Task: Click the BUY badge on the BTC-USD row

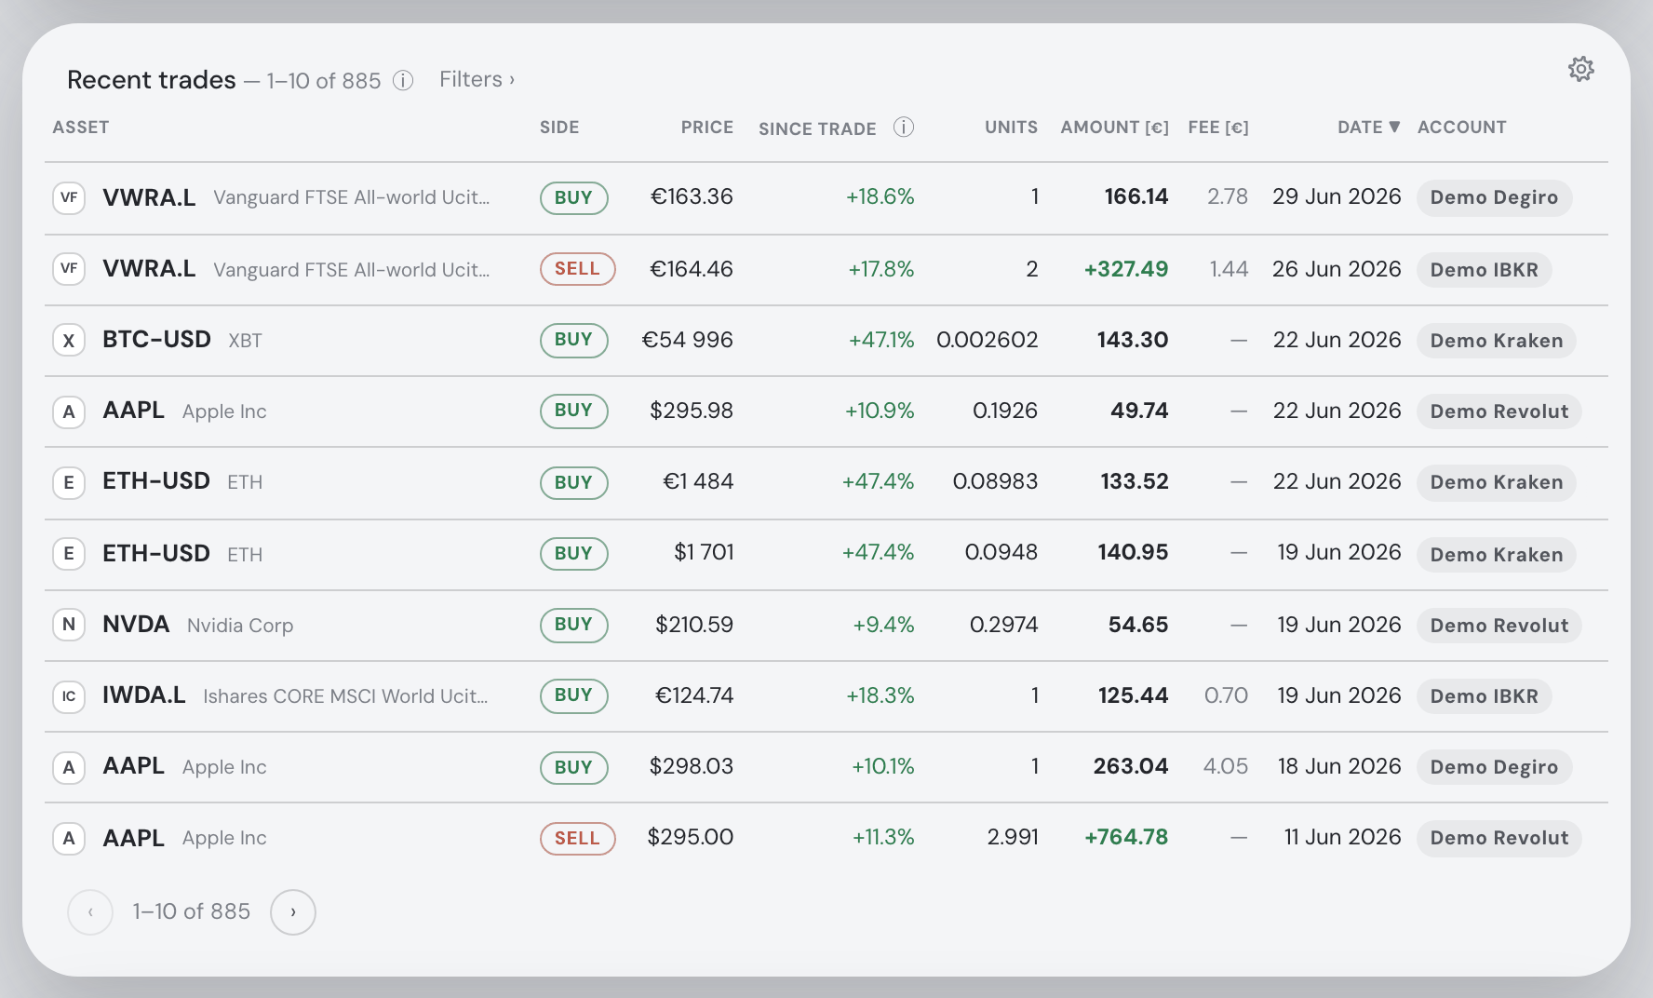Action: click(x=573, y=340)
